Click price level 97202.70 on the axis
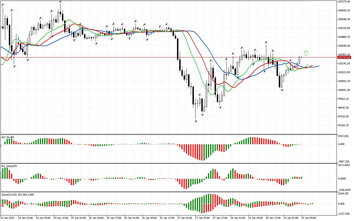The height and width of the screenshot is (221, 354). [343, 125]
